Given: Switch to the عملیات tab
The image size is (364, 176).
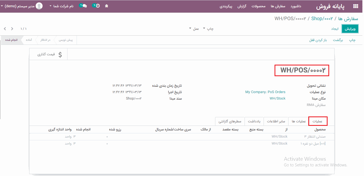Looking at the screenshot, I should (318, 121).
